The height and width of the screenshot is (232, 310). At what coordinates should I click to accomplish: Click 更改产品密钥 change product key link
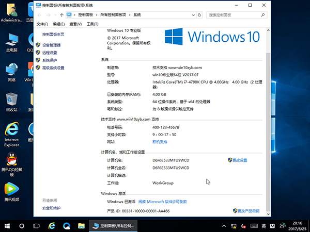[248, 211]
